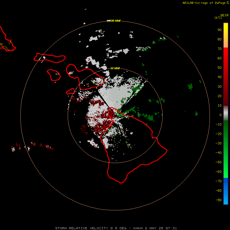This screenshot has height=230, width=230.
Task: Select the -90 knot scale value
Action: pyautogui.click(x=218, y=200)
